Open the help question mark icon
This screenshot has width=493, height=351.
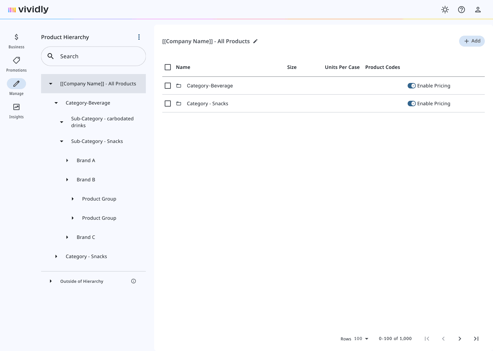coord(462,10)
